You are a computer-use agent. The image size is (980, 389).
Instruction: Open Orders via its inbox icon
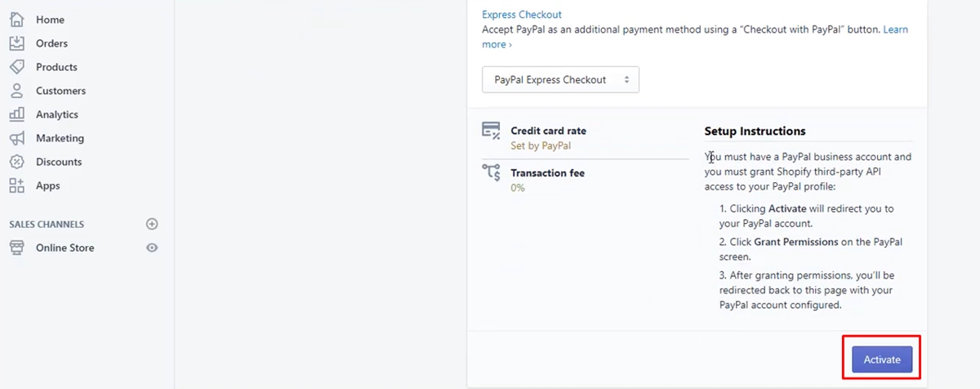(x=16, y=43)
